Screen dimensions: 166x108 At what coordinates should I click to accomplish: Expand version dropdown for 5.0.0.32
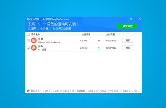pyautogui.click(x=99, y=48)
